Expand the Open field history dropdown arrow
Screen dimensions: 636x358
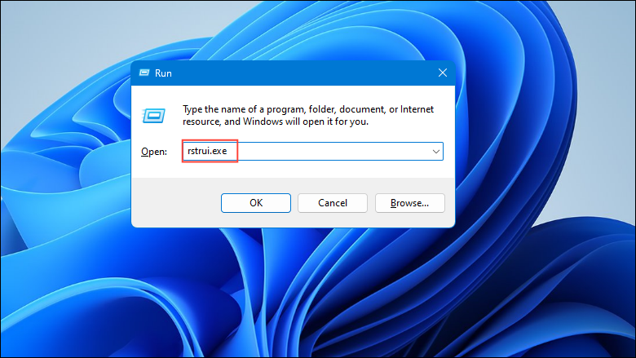click(436, 151)
